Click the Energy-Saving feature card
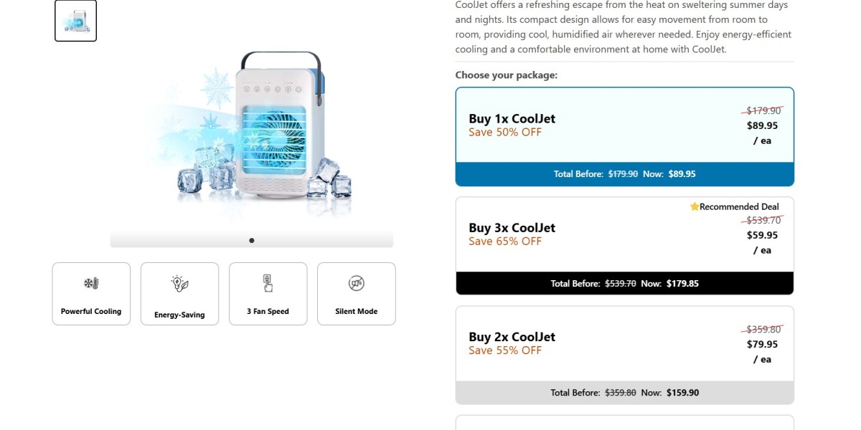This screenshot has height=430, width=861. click(x=179, y=294)
